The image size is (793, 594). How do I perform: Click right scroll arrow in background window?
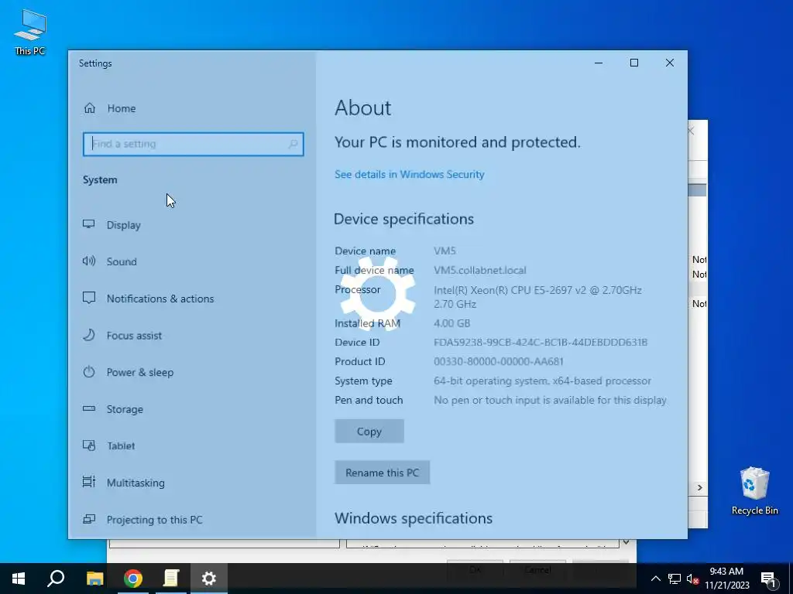coord(700,487)
